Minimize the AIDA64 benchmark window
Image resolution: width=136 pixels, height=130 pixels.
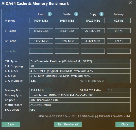pos(119,3)
